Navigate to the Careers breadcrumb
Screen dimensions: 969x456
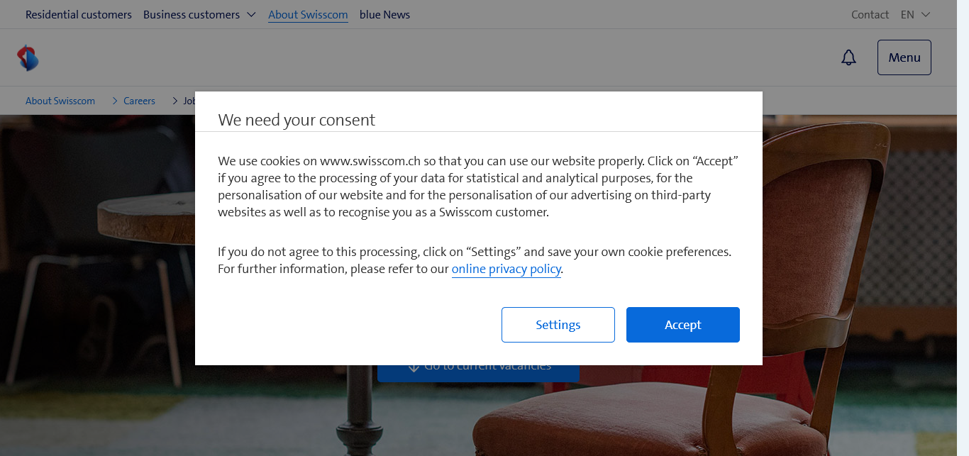[139, 101]
